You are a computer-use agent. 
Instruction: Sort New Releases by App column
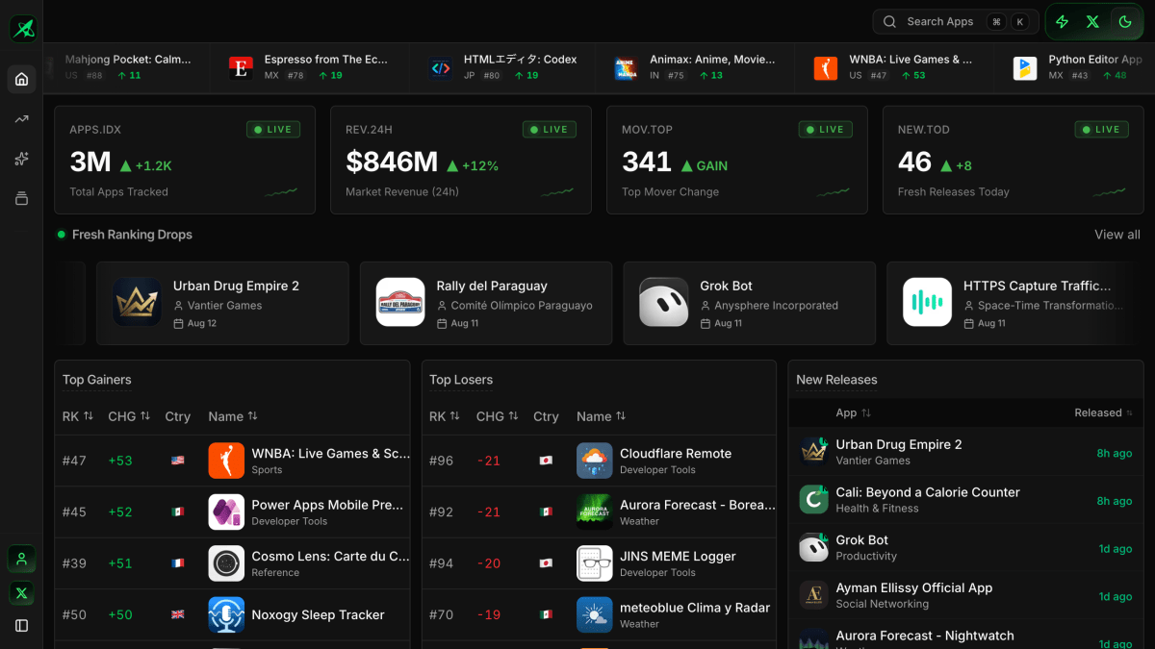[853, 412]
